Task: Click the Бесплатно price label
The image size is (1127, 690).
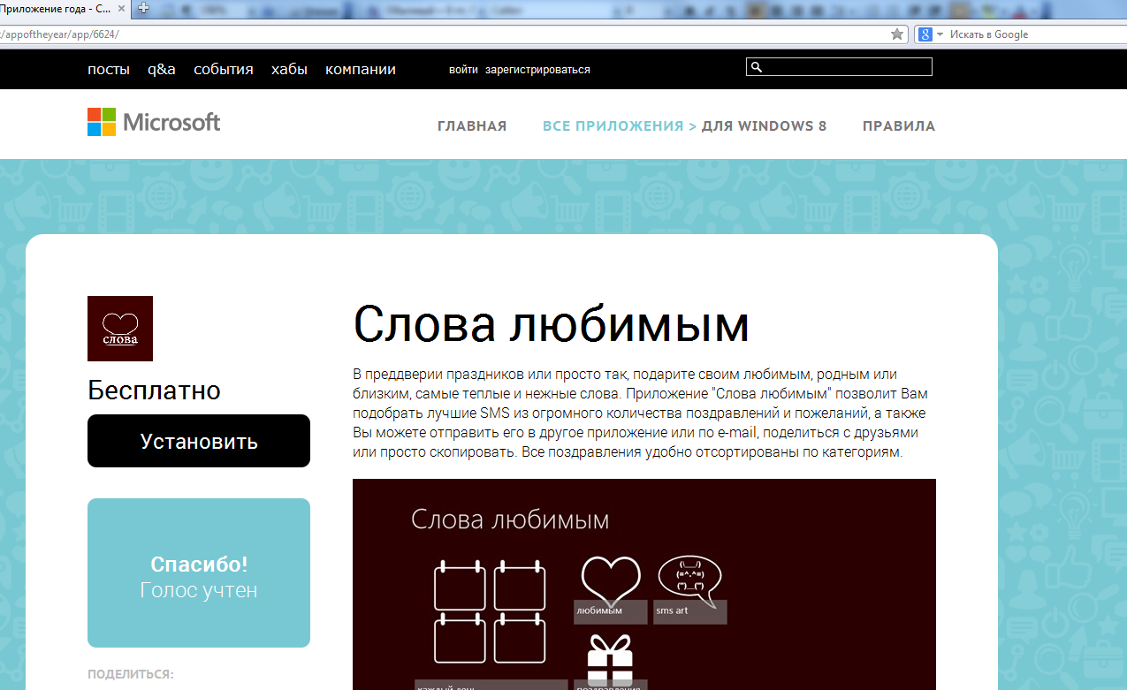Action: click(154, 390)
